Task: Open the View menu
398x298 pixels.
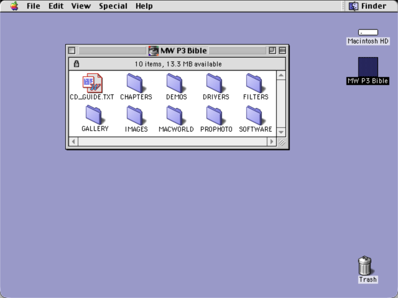Action: pyautogui.click(x=81, y=6)
